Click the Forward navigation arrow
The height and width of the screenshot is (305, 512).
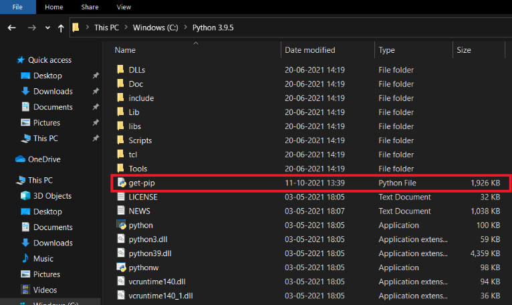click(31, 28)
